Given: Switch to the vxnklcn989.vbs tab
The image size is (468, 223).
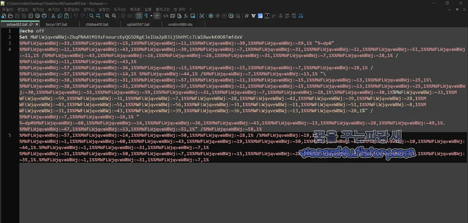Looking at the screenshot, I should pos(180,24).
